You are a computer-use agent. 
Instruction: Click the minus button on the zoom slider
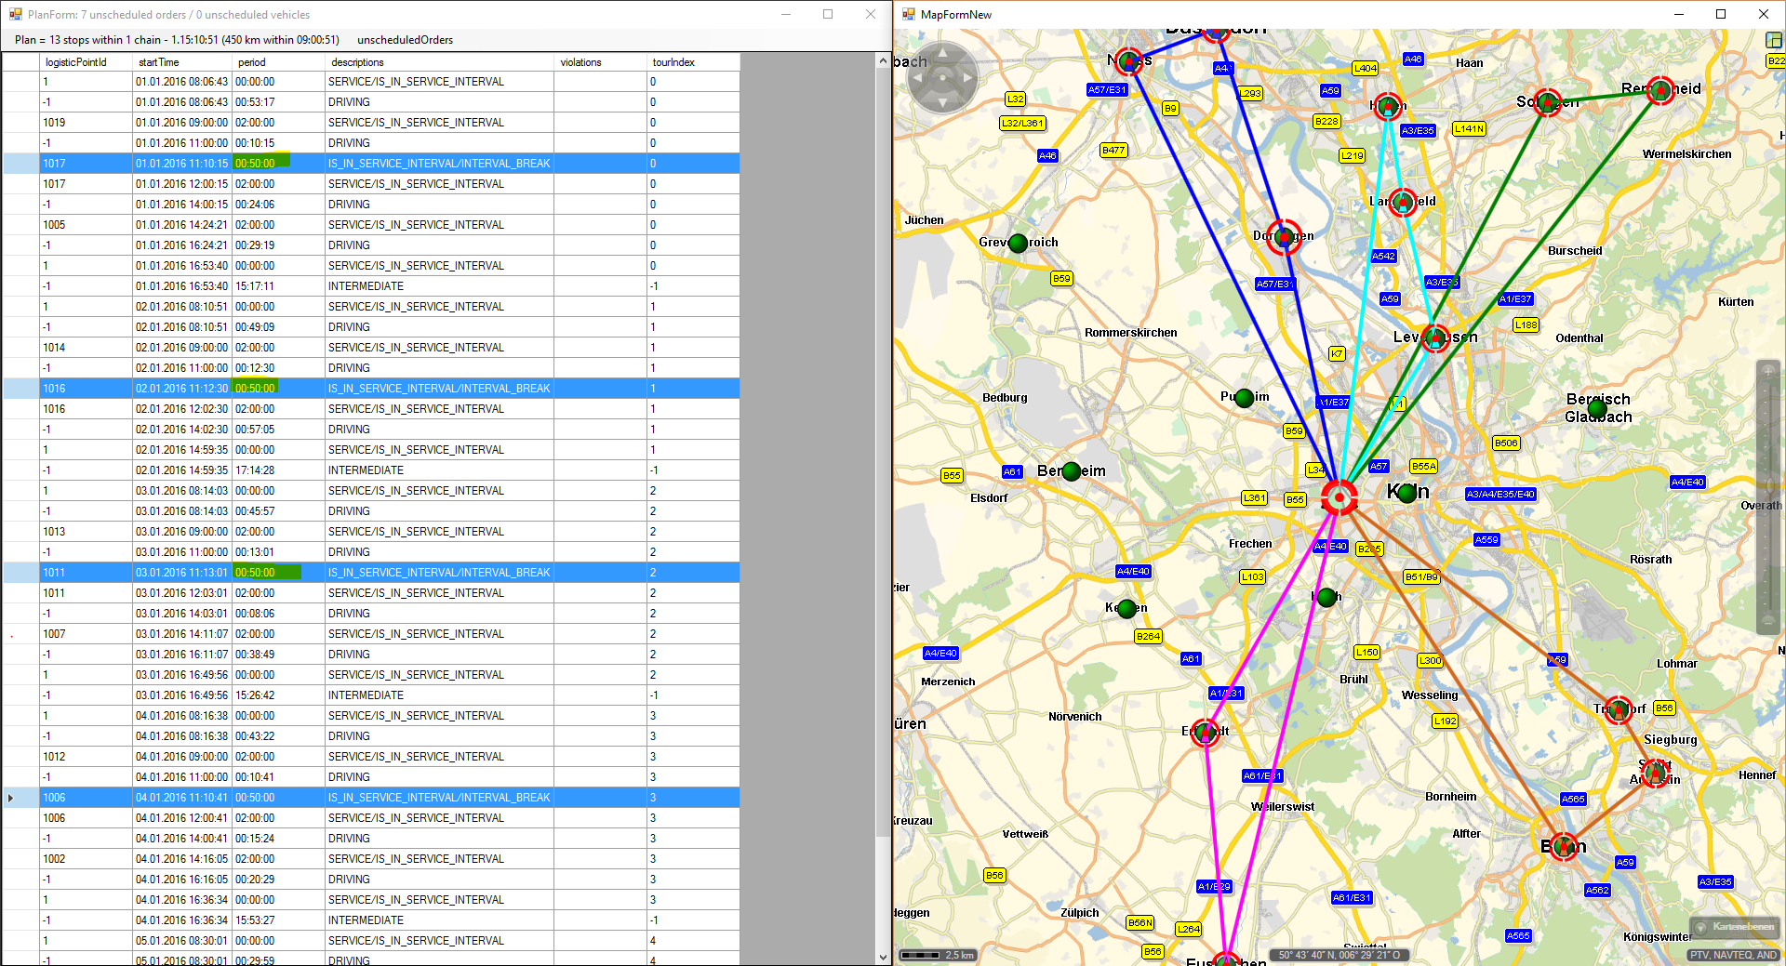(x=1768, y=624)
